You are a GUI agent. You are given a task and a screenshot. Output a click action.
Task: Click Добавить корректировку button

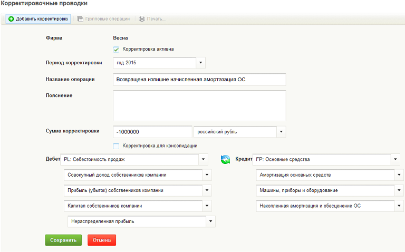[38, 19]
